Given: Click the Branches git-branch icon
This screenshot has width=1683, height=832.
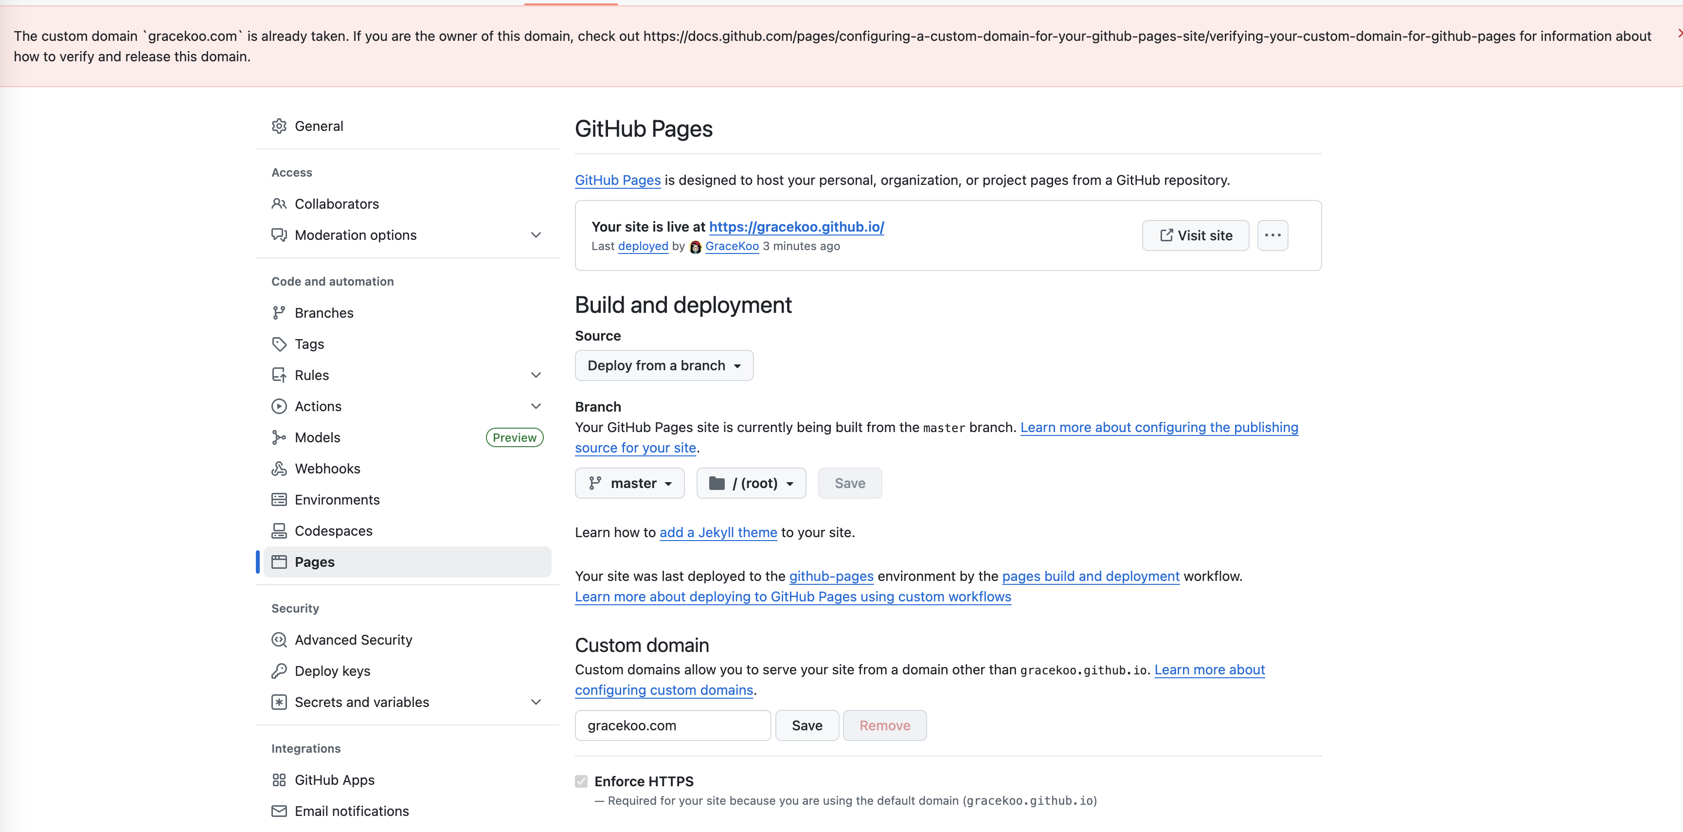Looking at the screenshot, I should (x=279, y=313).
